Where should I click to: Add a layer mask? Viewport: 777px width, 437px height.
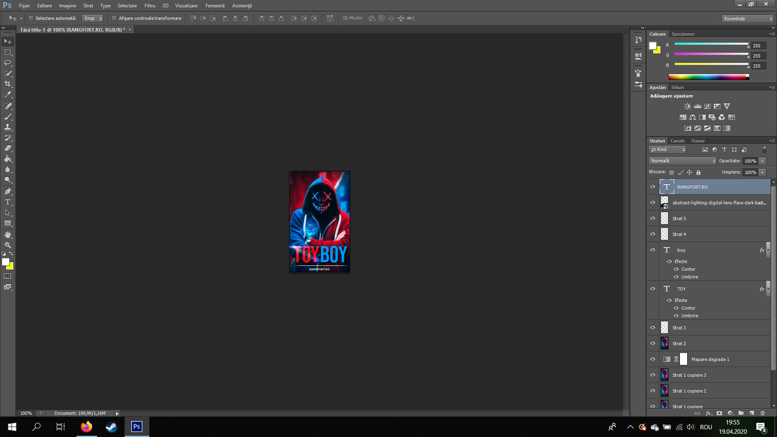pyautogui.click(x=719, y=413)
